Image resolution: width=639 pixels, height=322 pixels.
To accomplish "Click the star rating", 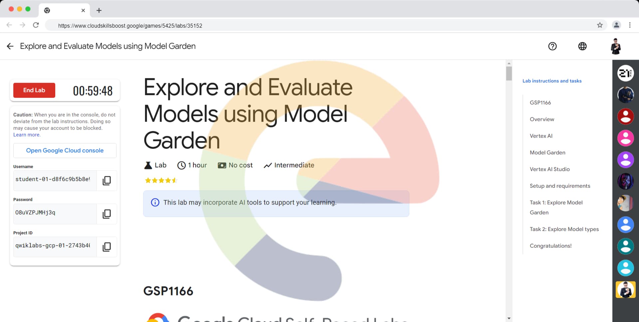I will coord(161,180).
